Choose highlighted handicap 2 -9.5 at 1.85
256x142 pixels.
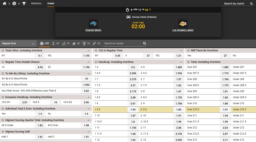coord(179,109)
